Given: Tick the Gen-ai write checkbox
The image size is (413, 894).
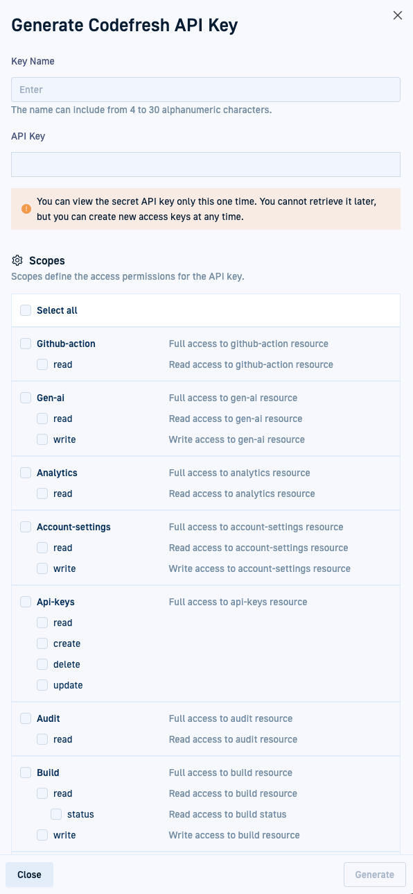Looking at the screenshot, I should 42,439.
